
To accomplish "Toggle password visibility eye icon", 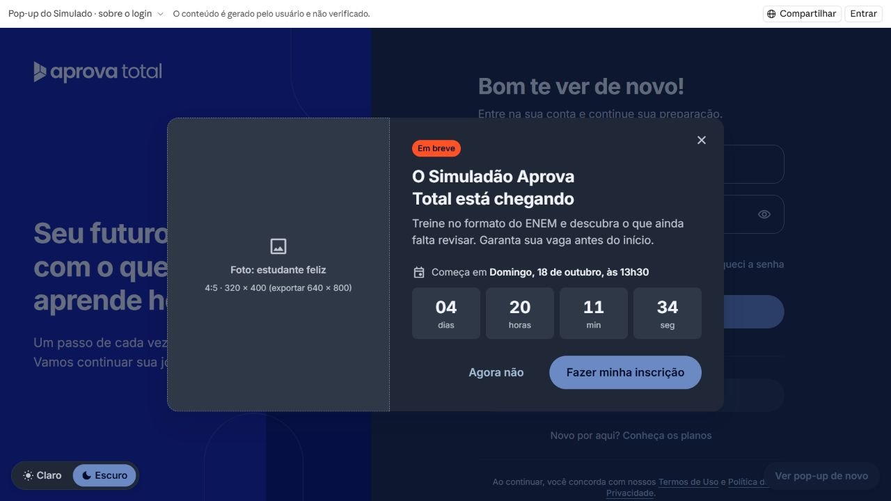I will tap(764, 214).
